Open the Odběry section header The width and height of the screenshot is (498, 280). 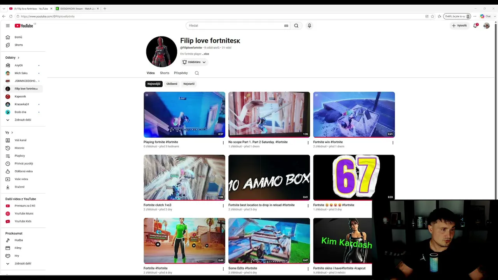point(12,58)
